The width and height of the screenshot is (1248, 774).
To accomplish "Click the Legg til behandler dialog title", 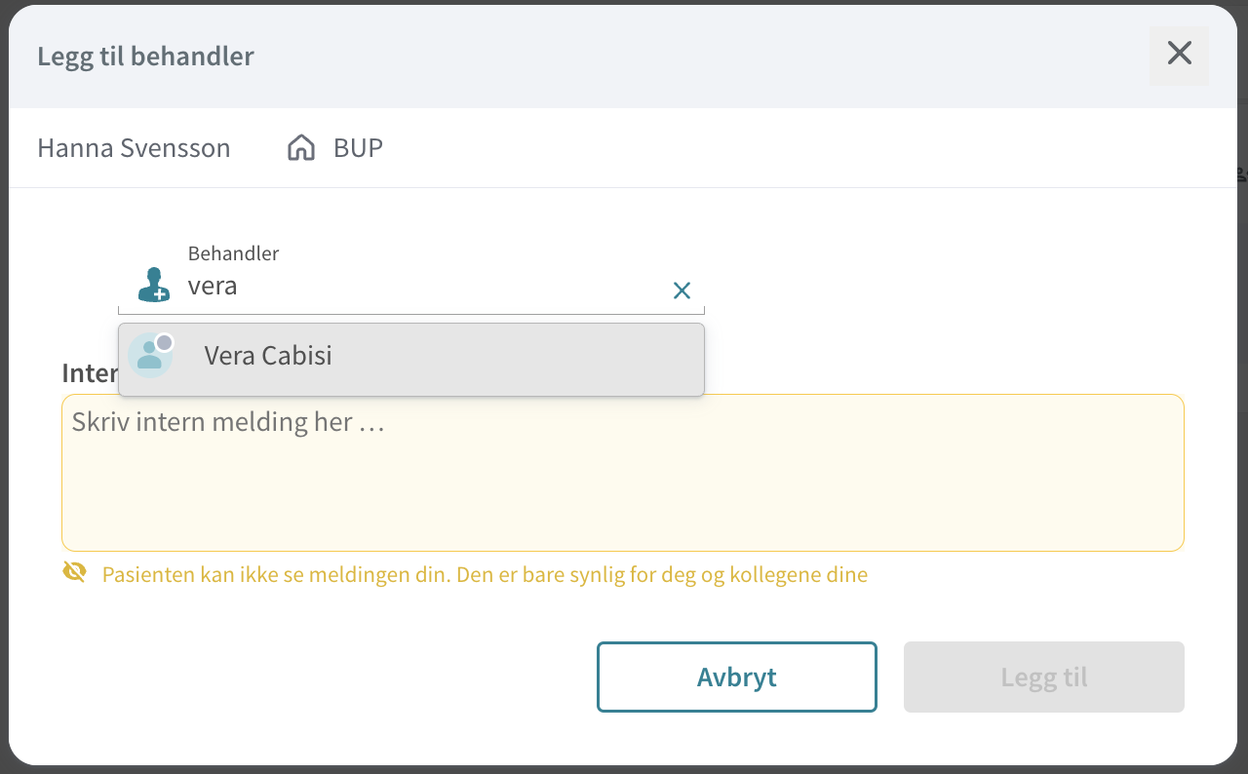I will 145,56.
